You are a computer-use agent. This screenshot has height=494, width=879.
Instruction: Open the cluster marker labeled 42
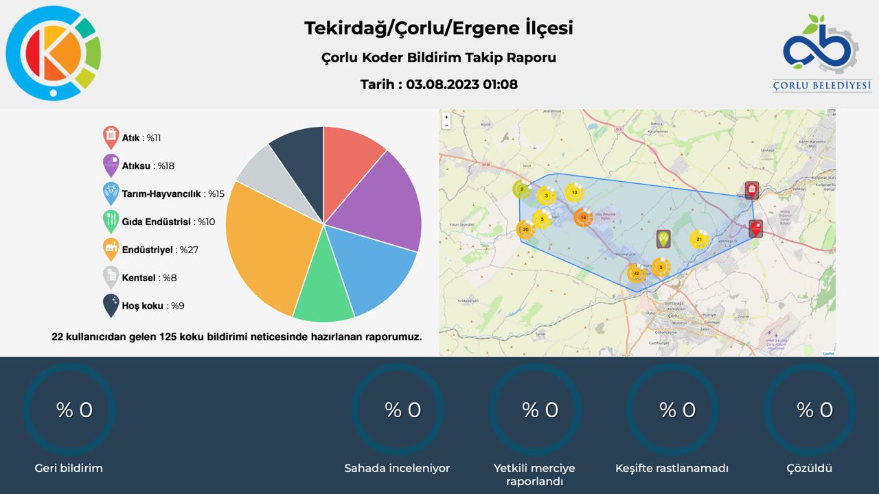(x=637, y=273)
